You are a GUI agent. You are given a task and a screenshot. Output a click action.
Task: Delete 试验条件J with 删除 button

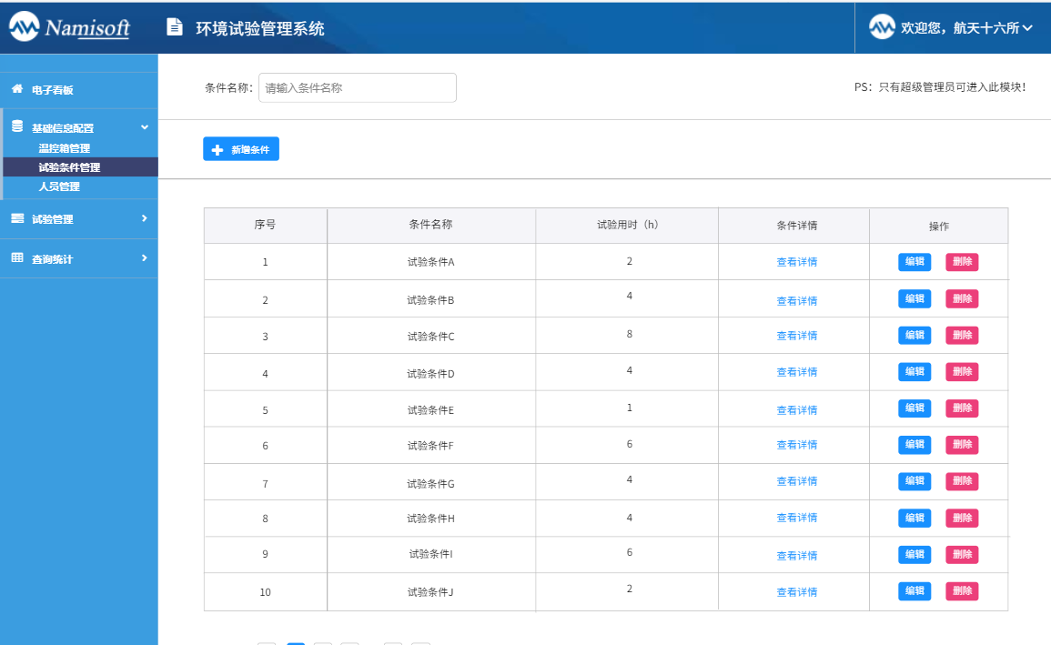click(962, 590)
